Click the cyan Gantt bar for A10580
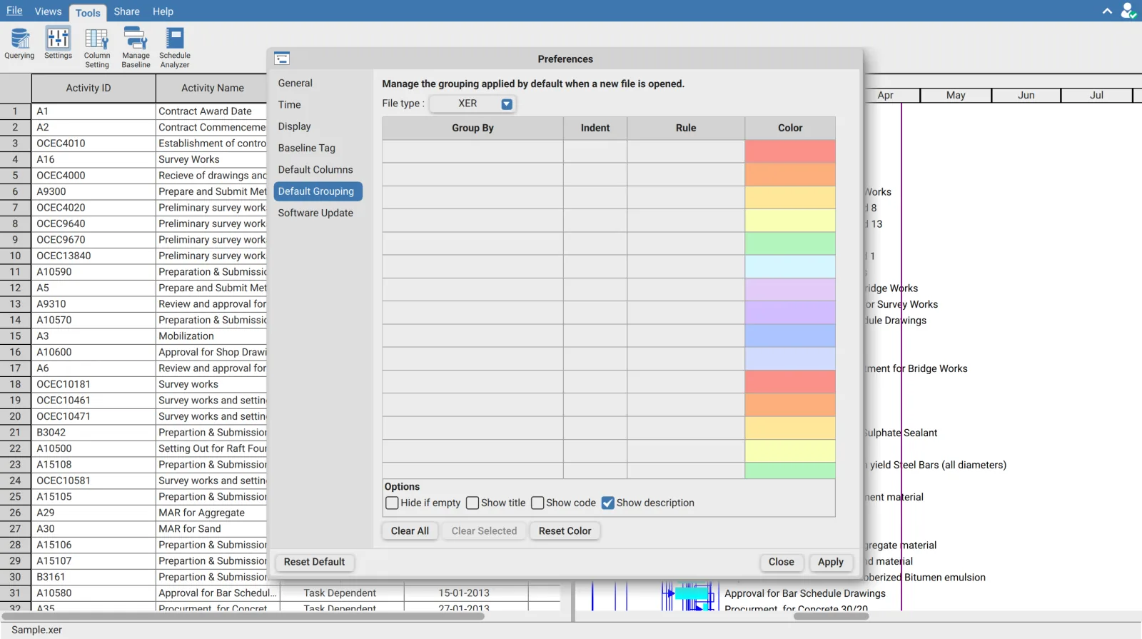The height and width of the screenshot is (639, 1142). tap(692, 593)
